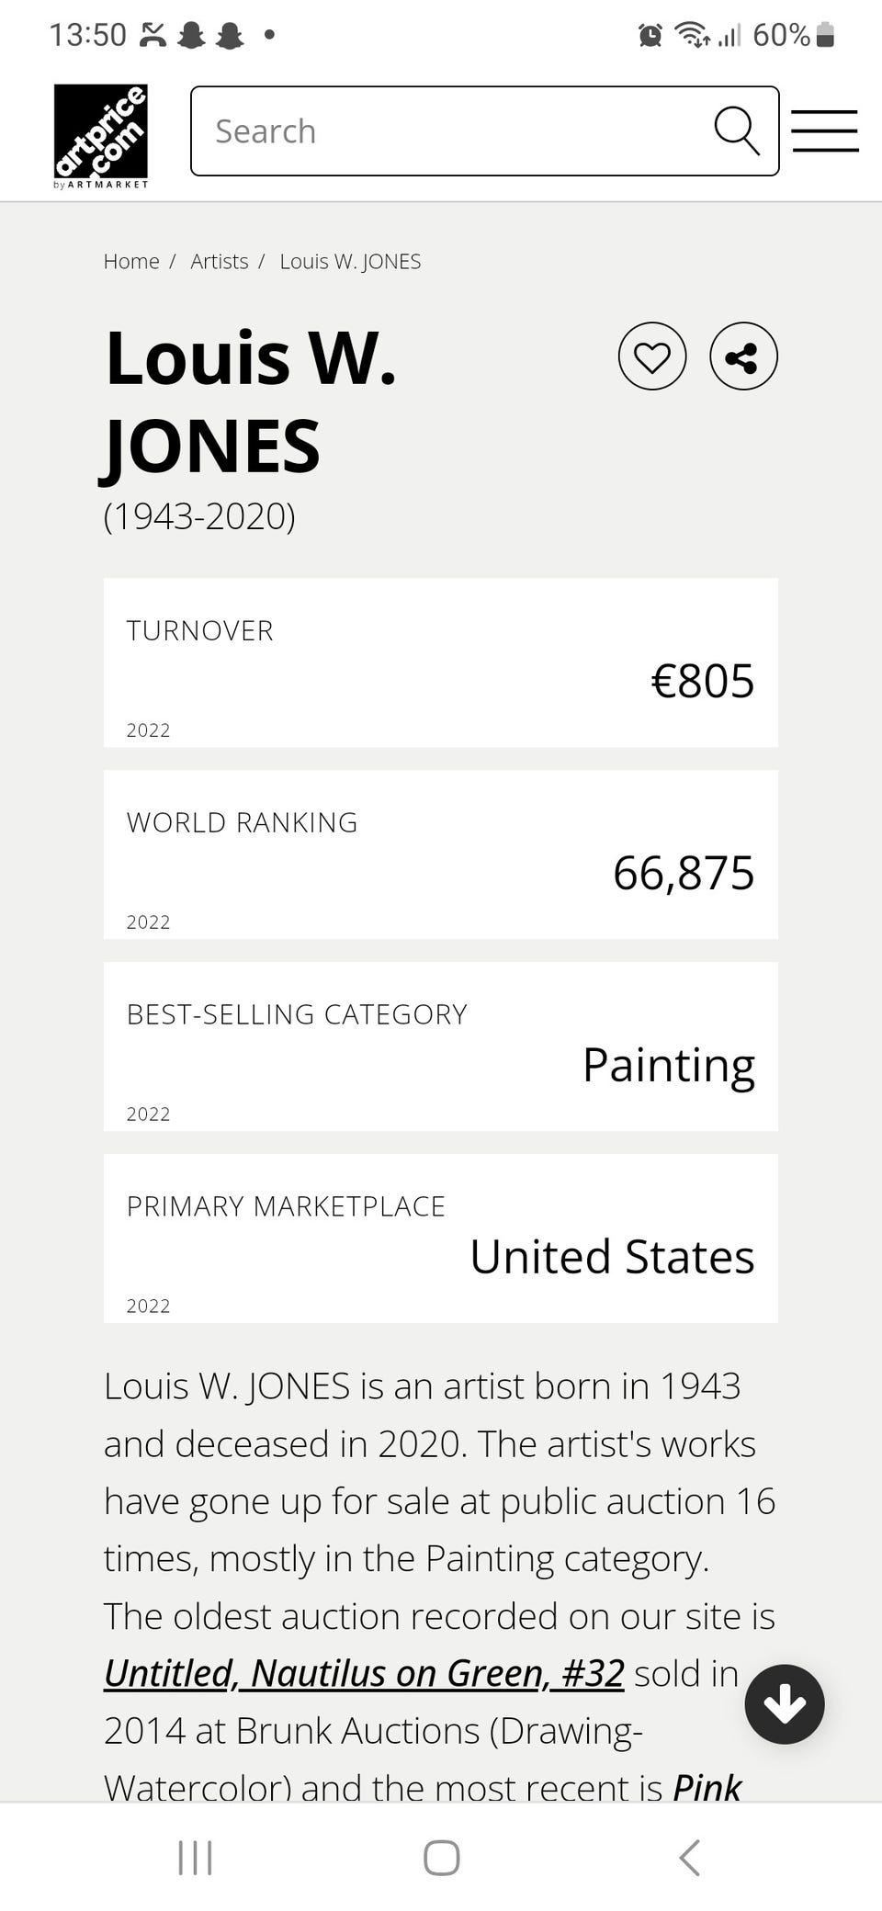Select the Best-Selling Category Painting card
Viewport: 882px width, 1911px height.
(x=441, y=1046)
